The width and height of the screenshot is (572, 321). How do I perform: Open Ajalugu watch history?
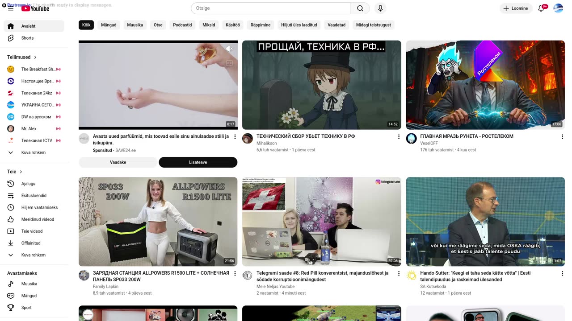(34, 184)
